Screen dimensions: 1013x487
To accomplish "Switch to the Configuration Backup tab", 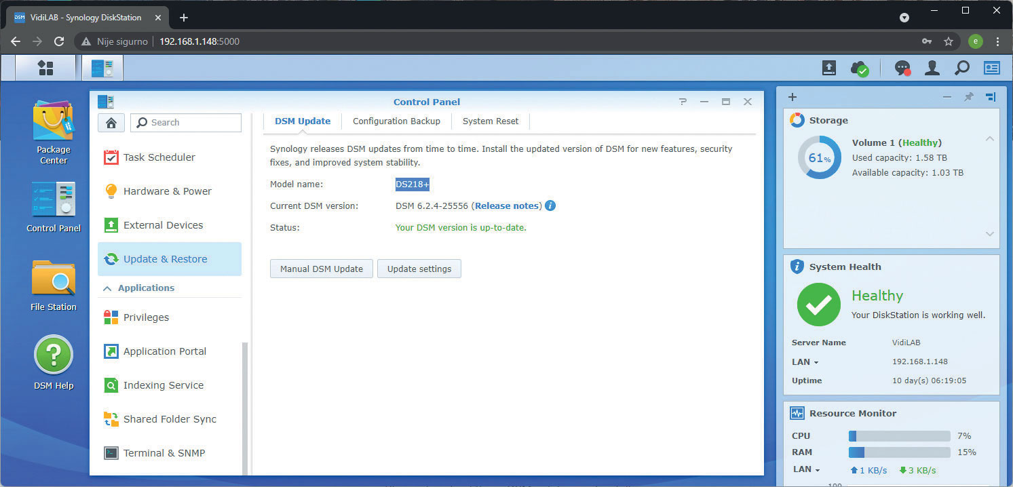I will click(396, 121).
